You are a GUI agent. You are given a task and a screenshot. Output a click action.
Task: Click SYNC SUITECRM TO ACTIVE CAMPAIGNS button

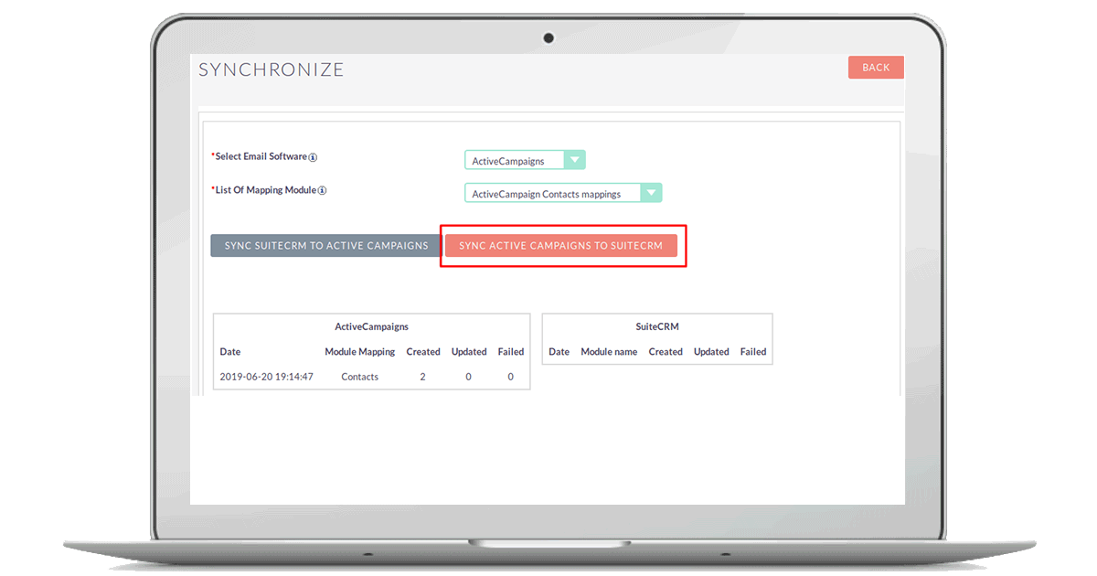pos(326,246)
